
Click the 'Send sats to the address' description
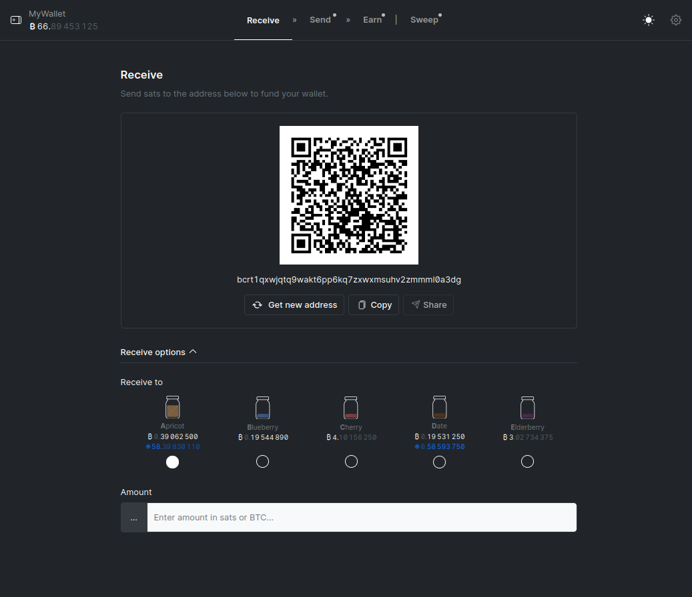(224, 94)
